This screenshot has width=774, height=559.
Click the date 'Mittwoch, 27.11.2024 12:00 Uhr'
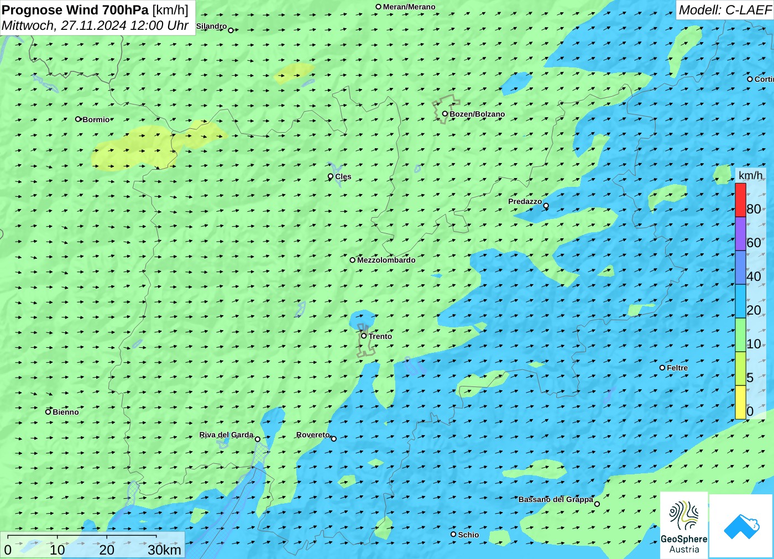(95, 25)
